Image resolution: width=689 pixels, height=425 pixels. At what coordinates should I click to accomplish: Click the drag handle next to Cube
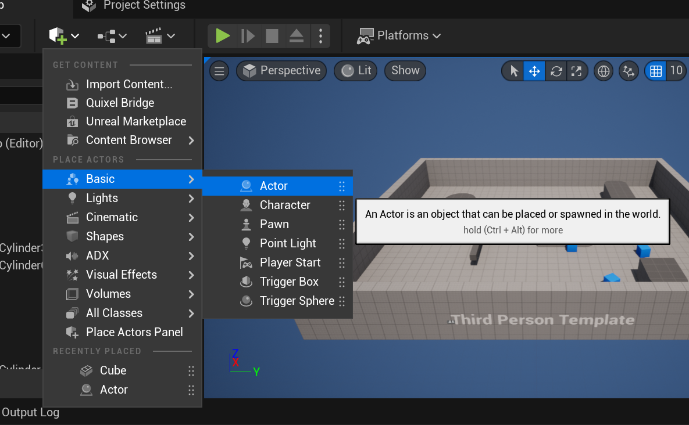pyautogui.click(x=191, y=371)
